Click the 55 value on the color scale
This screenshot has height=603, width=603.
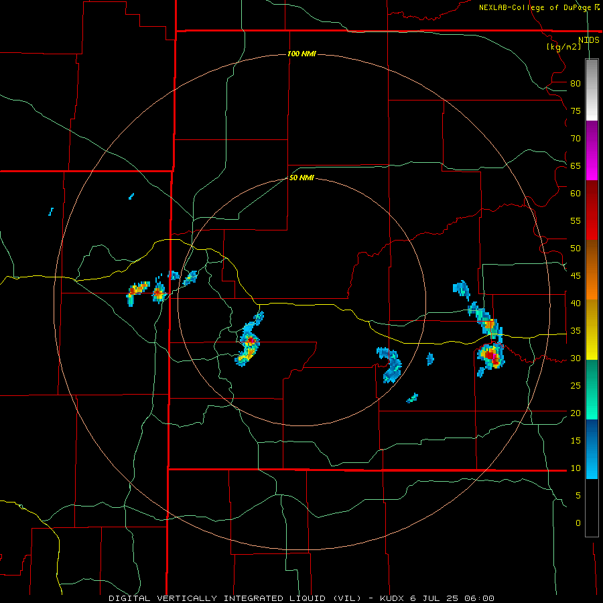point(576,220)
